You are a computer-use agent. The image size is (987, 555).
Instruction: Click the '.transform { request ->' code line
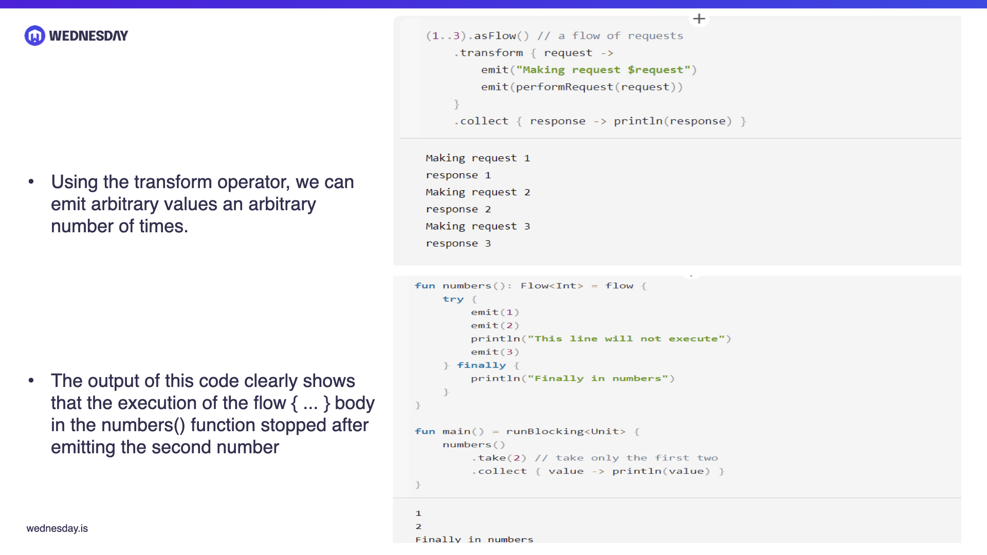coord(534,53)
